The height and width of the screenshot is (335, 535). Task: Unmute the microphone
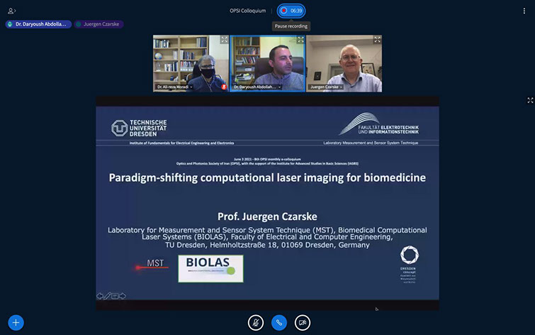[256, 322]
